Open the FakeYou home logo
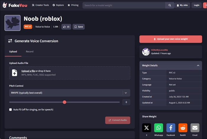 coord(15,5)
